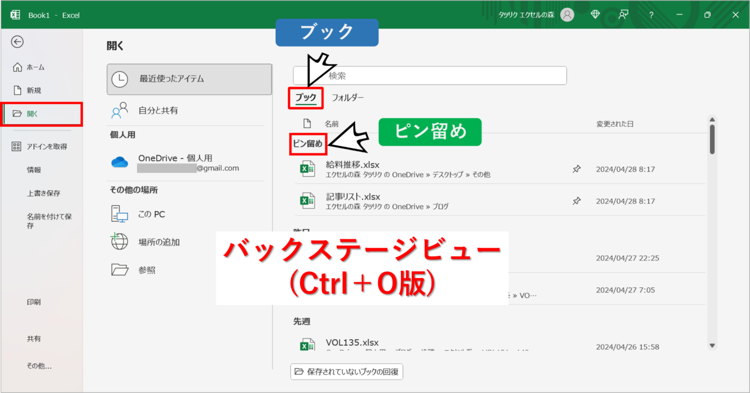The height and width of the screenshot is (393, 750).
Task: Click the people icon for 自分と共有
Action: [x=120, y=111]
